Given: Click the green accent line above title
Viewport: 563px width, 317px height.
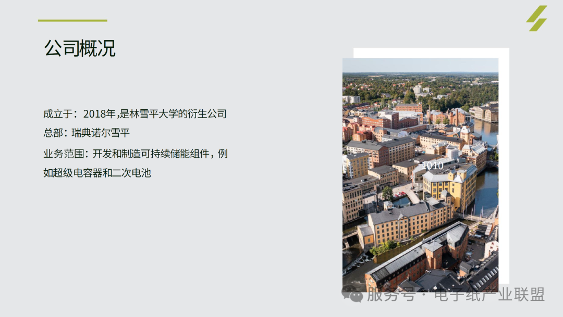Looking at the screenshot, I should tap(72, 20).
